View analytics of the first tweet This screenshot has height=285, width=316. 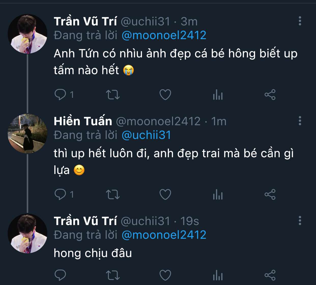218,95
